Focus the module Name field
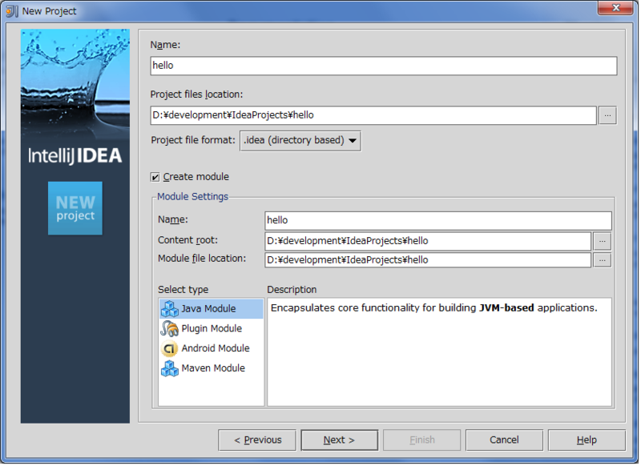 438,220
